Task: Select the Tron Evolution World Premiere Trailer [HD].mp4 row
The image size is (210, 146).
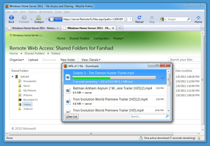Action: click(115, 110)
